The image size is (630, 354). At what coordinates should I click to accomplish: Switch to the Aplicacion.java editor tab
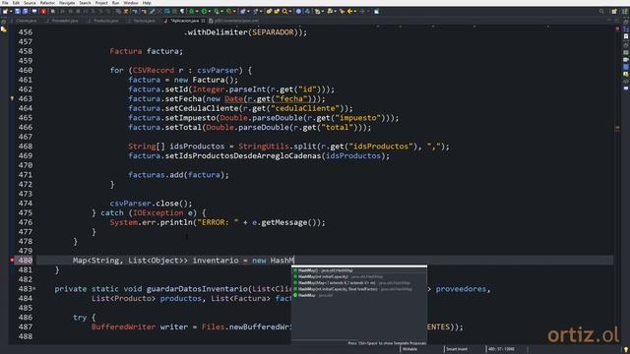click(x=185, y=21)
